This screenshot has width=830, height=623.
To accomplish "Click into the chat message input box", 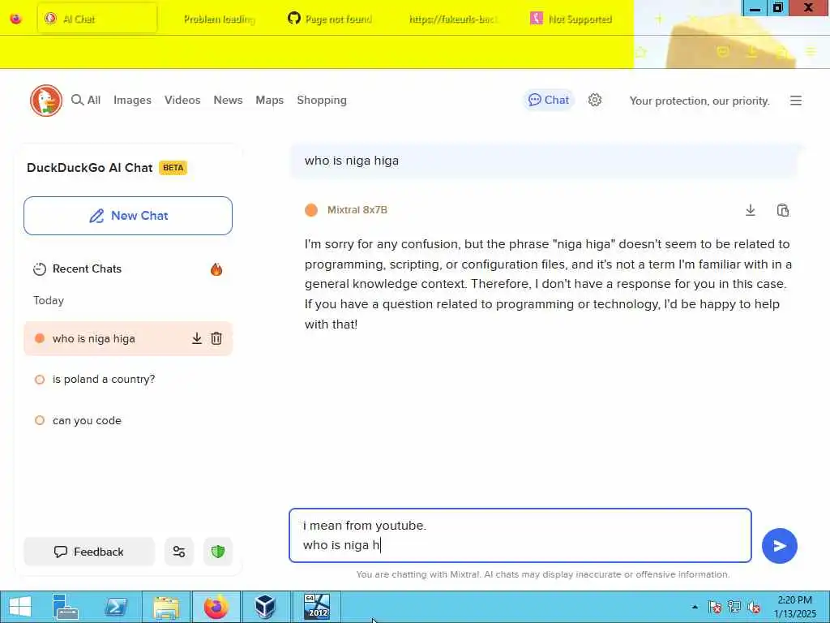I will (x=520, y=535).
